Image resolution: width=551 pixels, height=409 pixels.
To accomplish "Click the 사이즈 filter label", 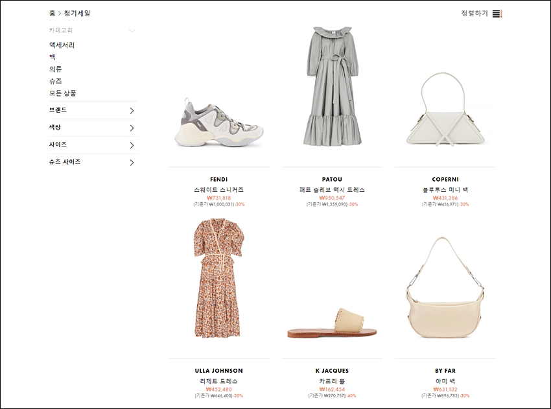I will (58, 145).
